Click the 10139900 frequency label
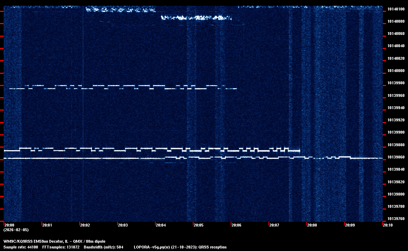Viewport: 408px width, 251px height. coord(396,133)
